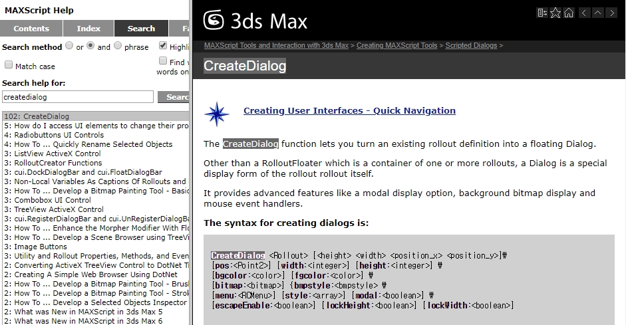Select result 'cui.RegisterDialogBar and cui.UnRegisterDialogBar'

tap(96, 219)
